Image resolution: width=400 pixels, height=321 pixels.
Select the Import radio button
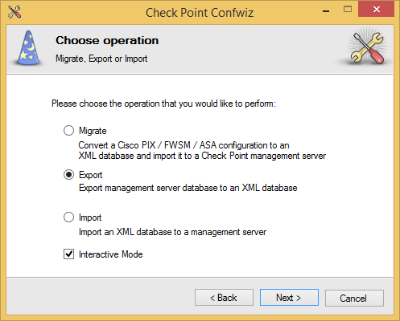coord(68,217)
